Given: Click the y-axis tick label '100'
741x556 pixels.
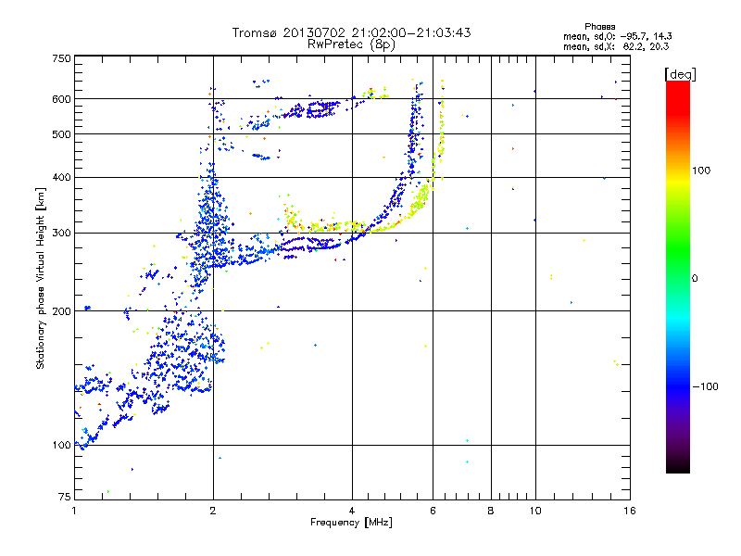Looking at the screenshot, I should [61, 446].
